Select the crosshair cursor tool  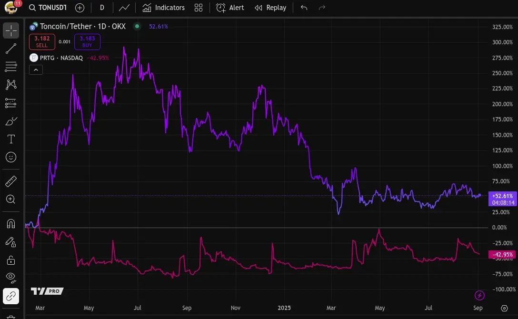11,30
